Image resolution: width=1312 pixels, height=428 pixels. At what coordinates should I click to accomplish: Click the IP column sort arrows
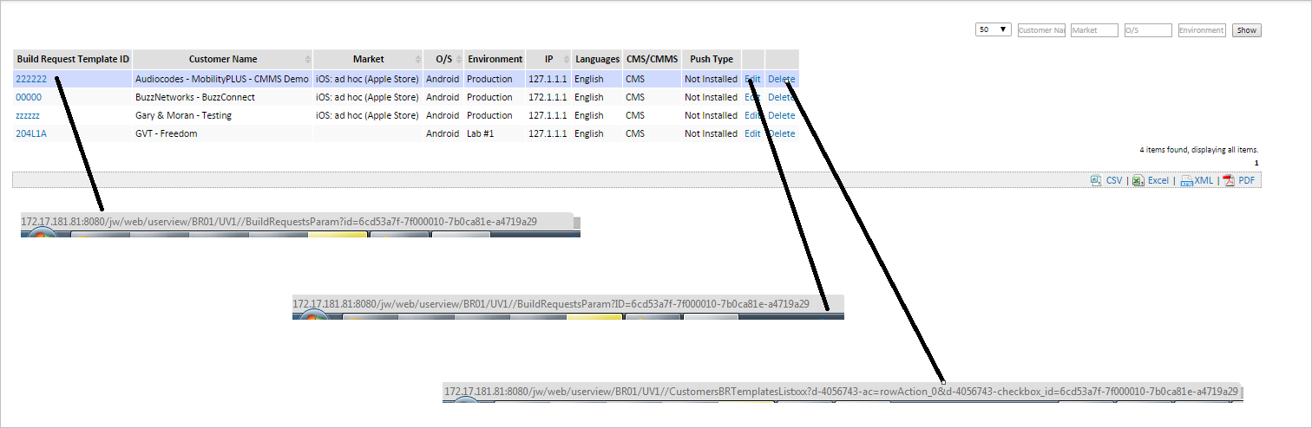[x=566, y=59]
